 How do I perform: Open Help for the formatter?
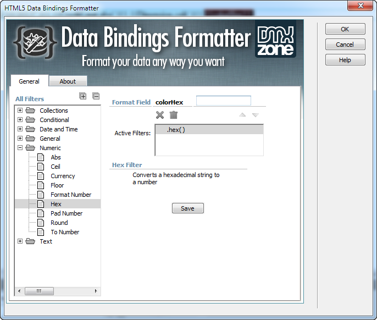pos(345,60)
